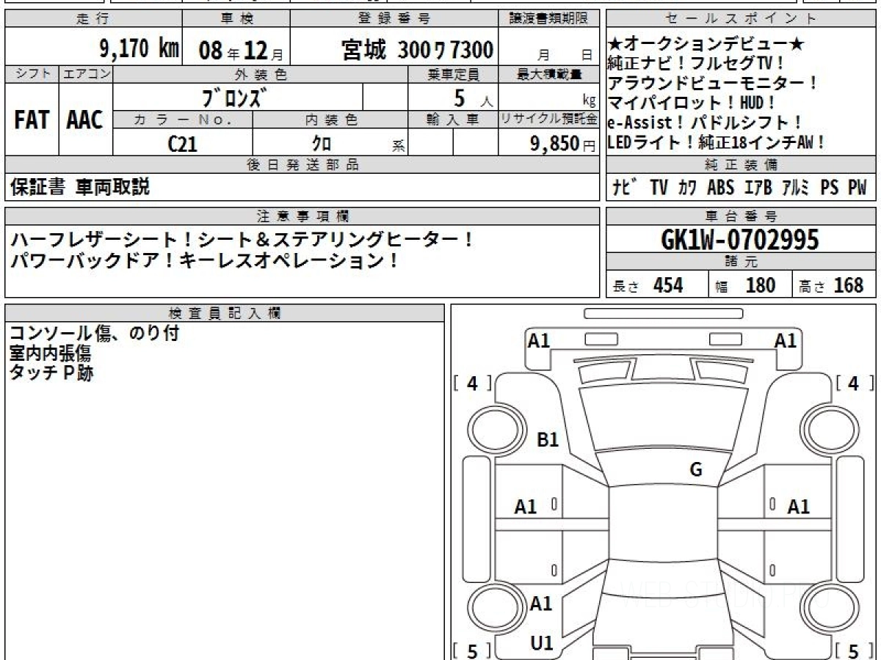Click the mileage value 9,170 km
This screenshot has width=881, height=660.
coord(139,50)
